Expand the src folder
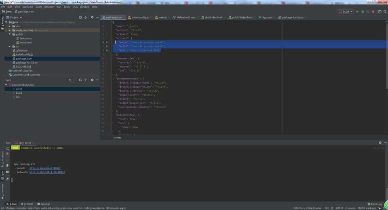The height and width of the screenshot is (210, 388). 10,46
